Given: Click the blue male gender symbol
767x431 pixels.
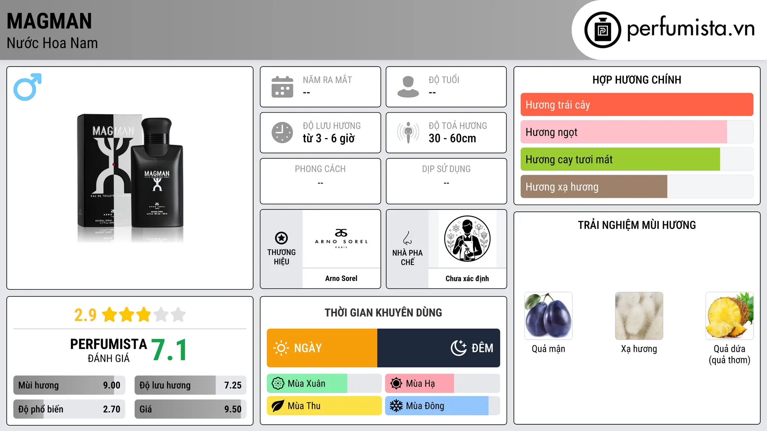Looking at the screenshot, I should (x=27, y=87).
